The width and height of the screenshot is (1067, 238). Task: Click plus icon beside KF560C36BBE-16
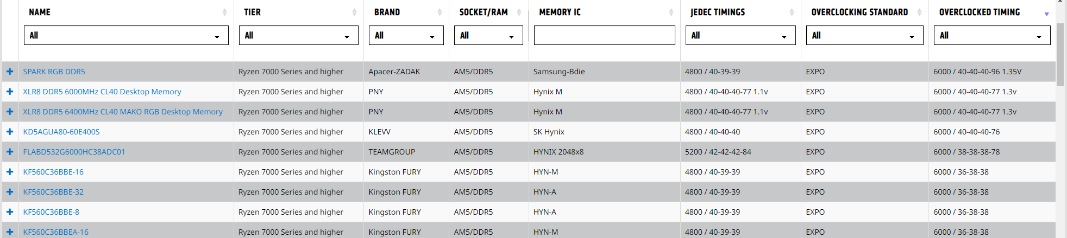point(10,172)
